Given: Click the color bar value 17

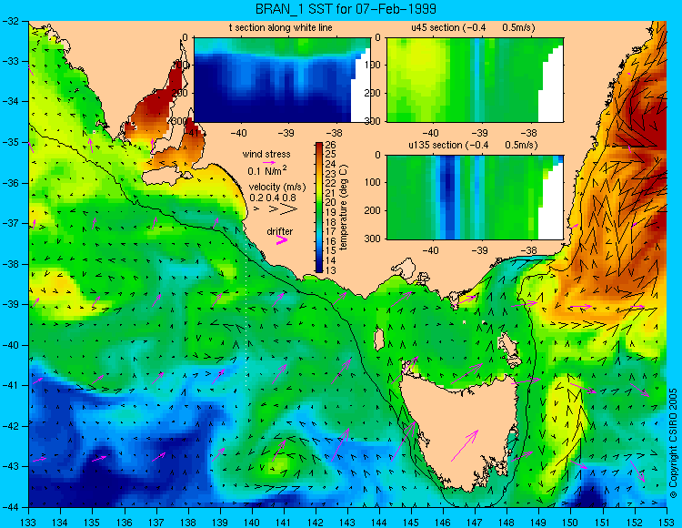Looking at the screenshot, I should point(331,231).
